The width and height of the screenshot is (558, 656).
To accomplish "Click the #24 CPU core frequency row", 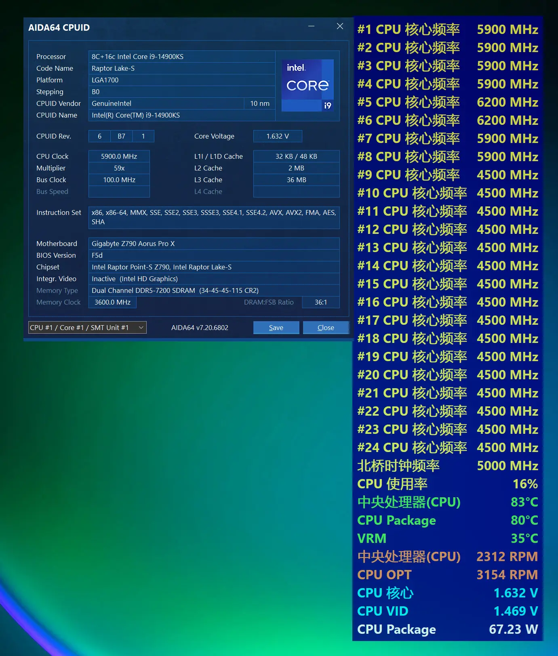I will 448,448.
